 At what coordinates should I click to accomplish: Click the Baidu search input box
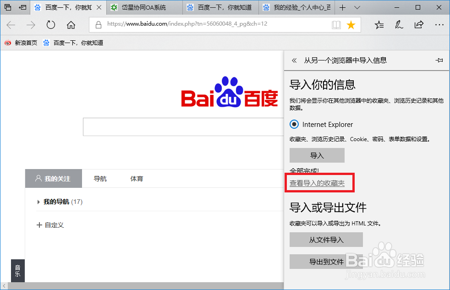183,127
